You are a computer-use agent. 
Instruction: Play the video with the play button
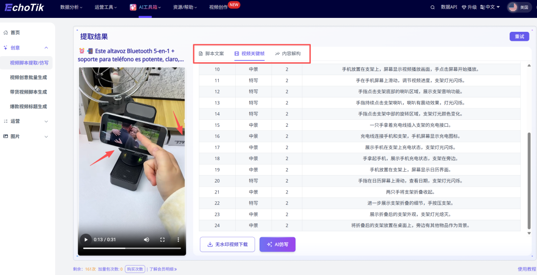[86, 239]
